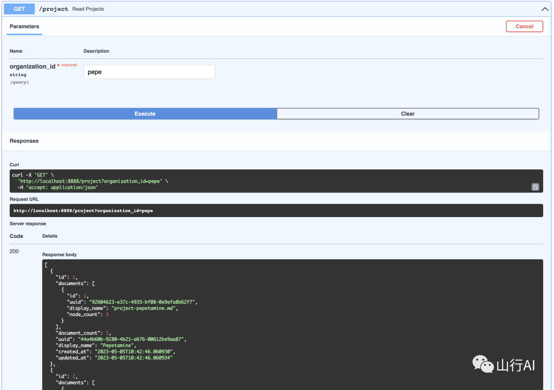
Task: Cancel the try-it-out mode
Action: (524, 26)
